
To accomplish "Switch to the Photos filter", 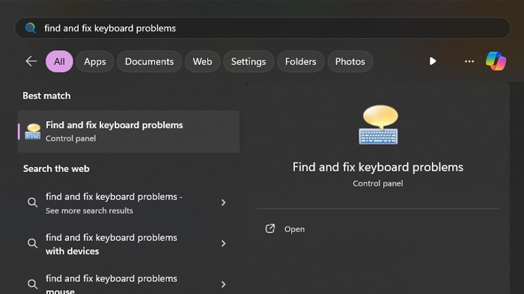I will [350, 61].
